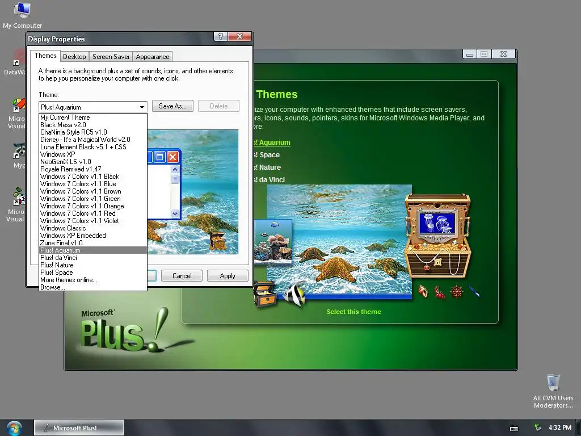Collapse the Theme dropdown arrow
The height and width of the screenshot is (436, 581).
tap(142, 107)
